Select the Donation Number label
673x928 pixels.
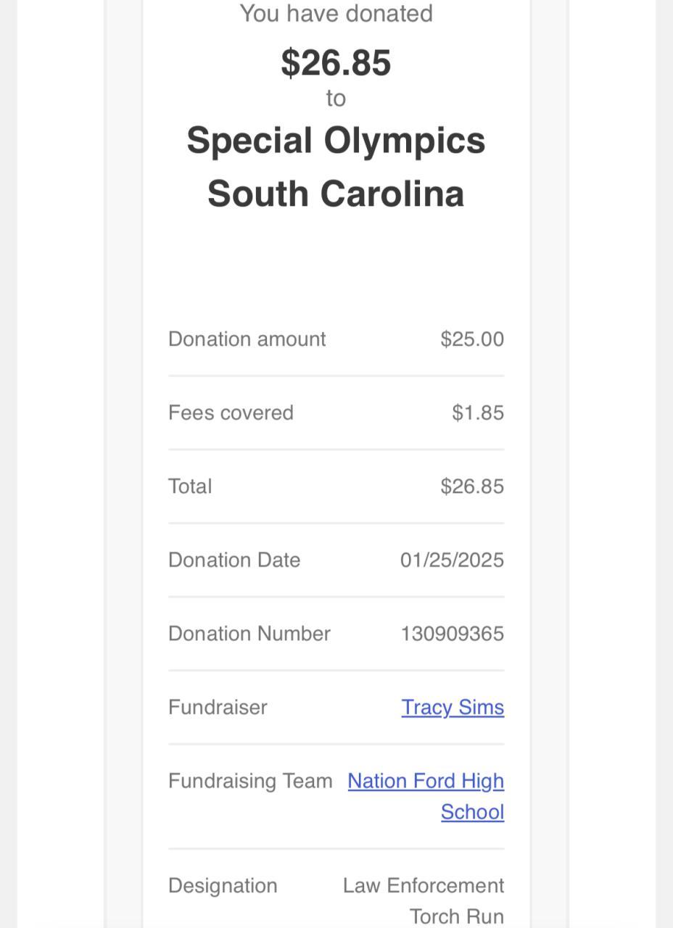(249, 634)
